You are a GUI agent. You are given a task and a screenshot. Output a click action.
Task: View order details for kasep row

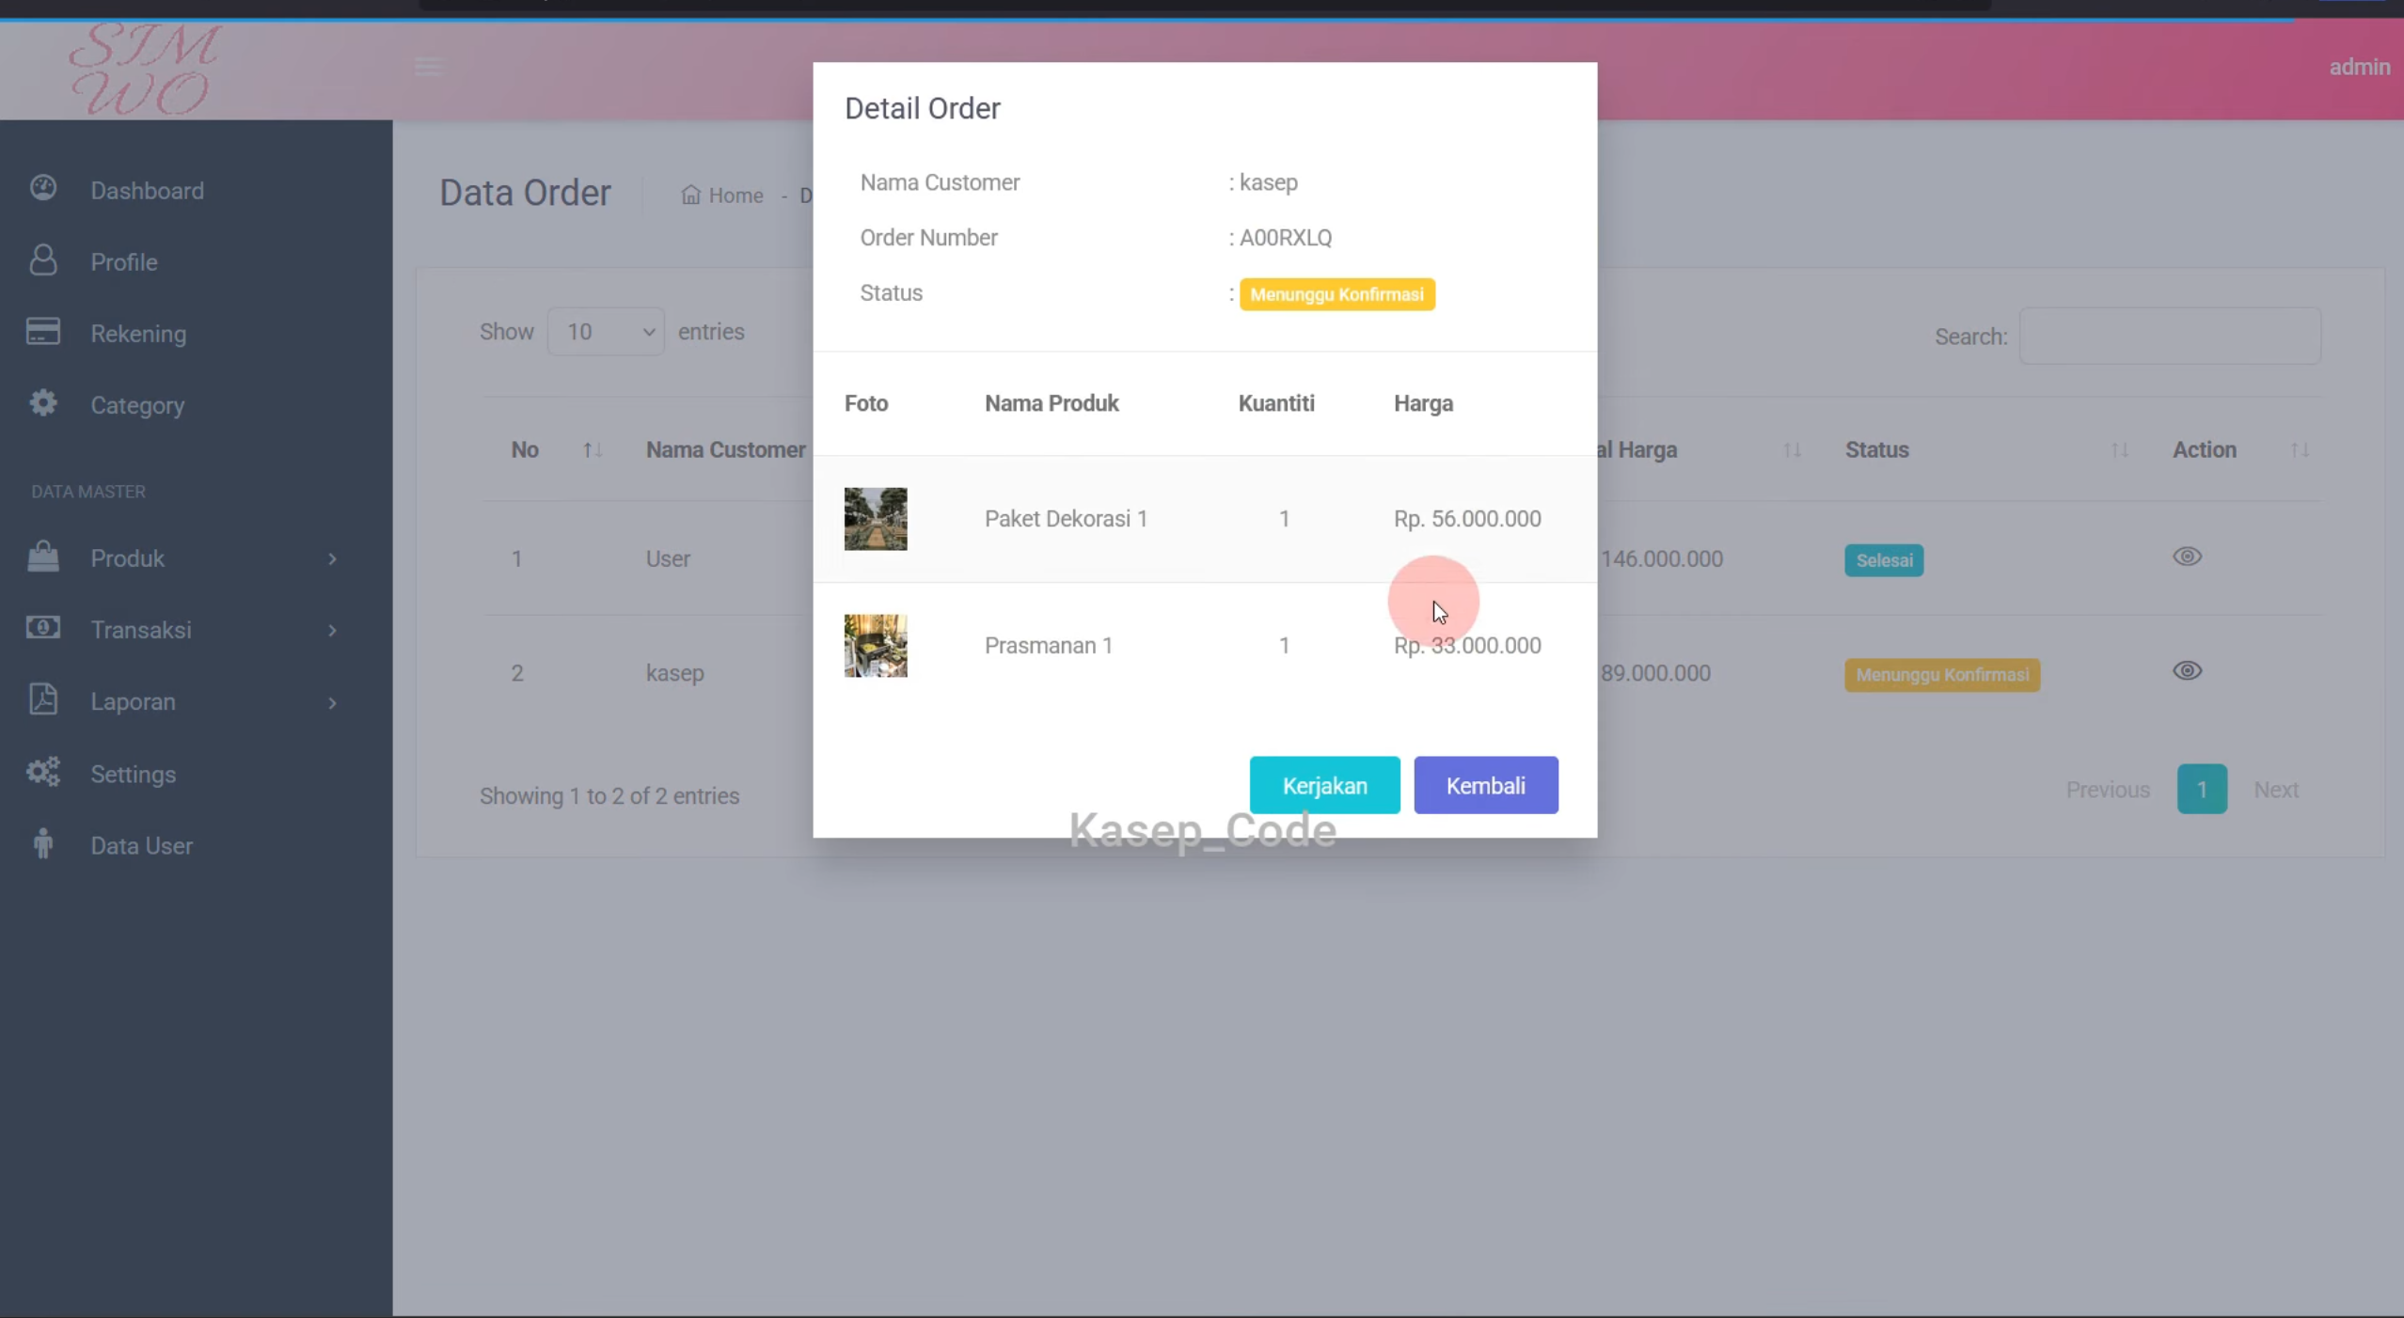click(x=2187, y=671)
